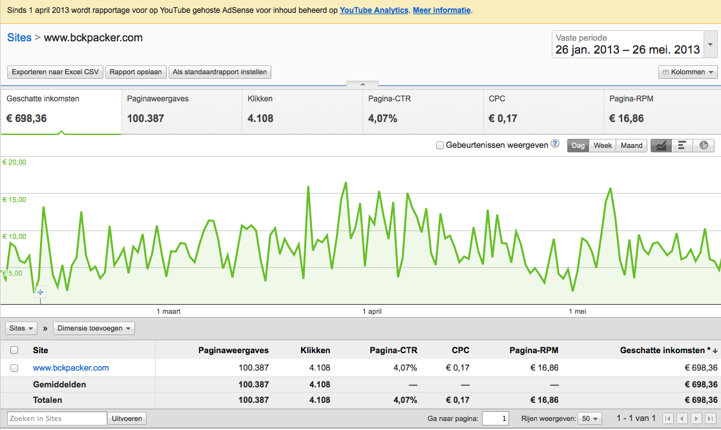
Task: Click the www.bckpacker.com page title
Action: click(93, 37)
